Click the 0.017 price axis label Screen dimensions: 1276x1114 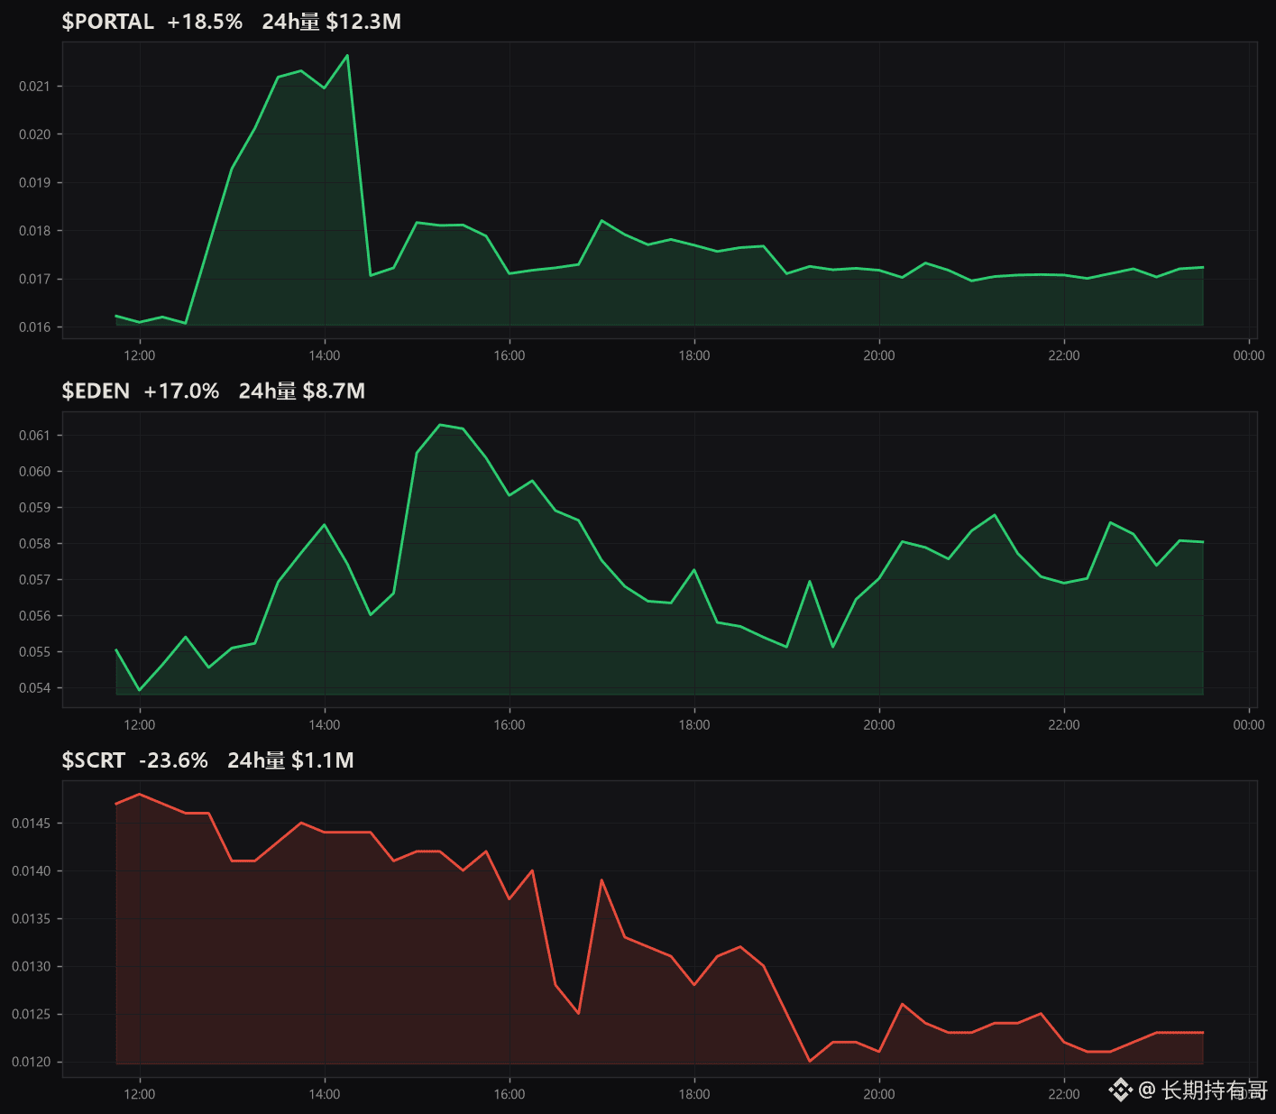[35, 279]
